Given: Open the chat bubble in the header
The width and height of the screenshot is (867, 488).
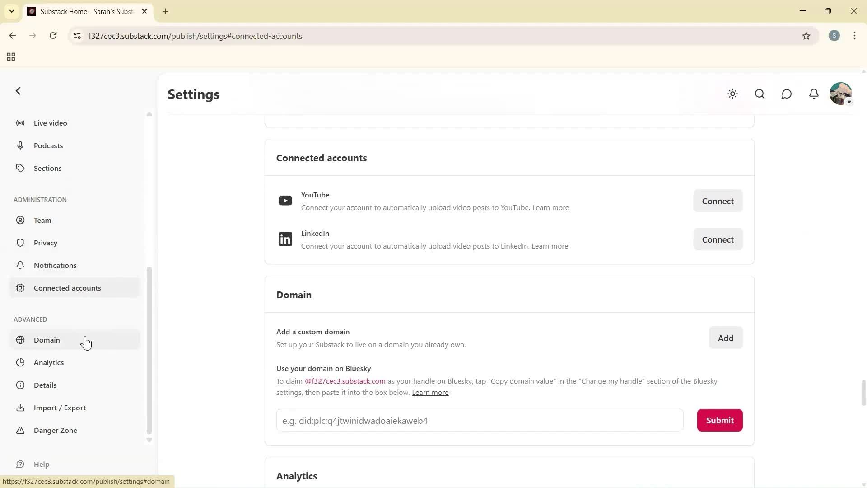Looking at the screenshot, I should (786, 94).
